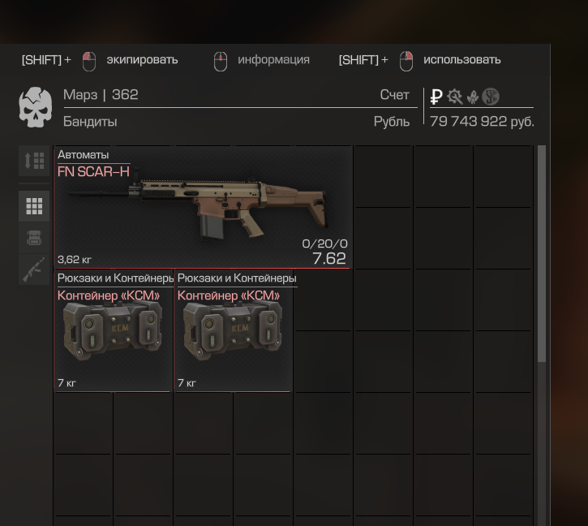The height and width of the screenshot is (526, 588).
Task: Select the all-items grid filter icon
Action: [x=34, y=206]
